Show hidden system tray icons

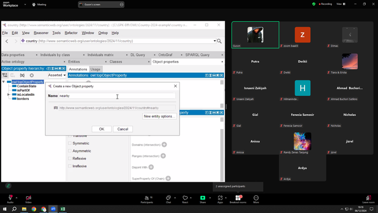coord(341,209)
